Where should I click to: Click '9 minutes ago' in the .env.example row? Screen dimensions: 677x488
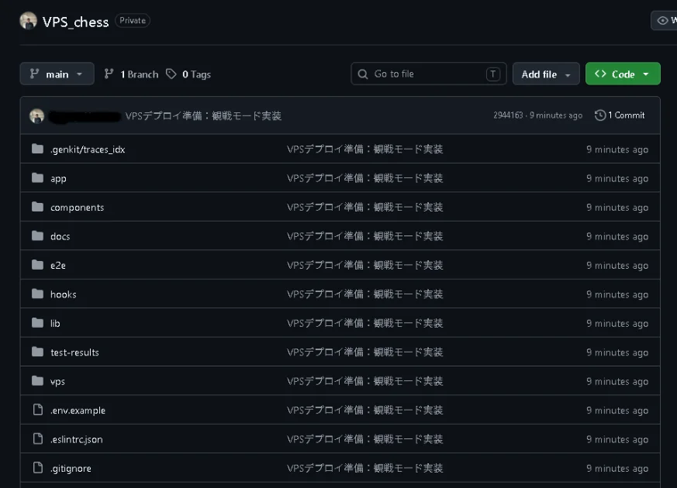617,411
